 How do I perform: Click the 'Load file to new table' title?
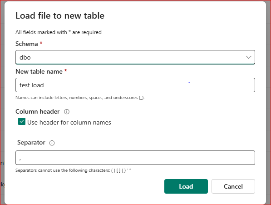coord(60,15)
